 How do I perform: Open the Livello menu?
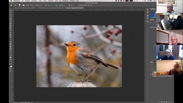pyautogui.click(x=40, y=1)
